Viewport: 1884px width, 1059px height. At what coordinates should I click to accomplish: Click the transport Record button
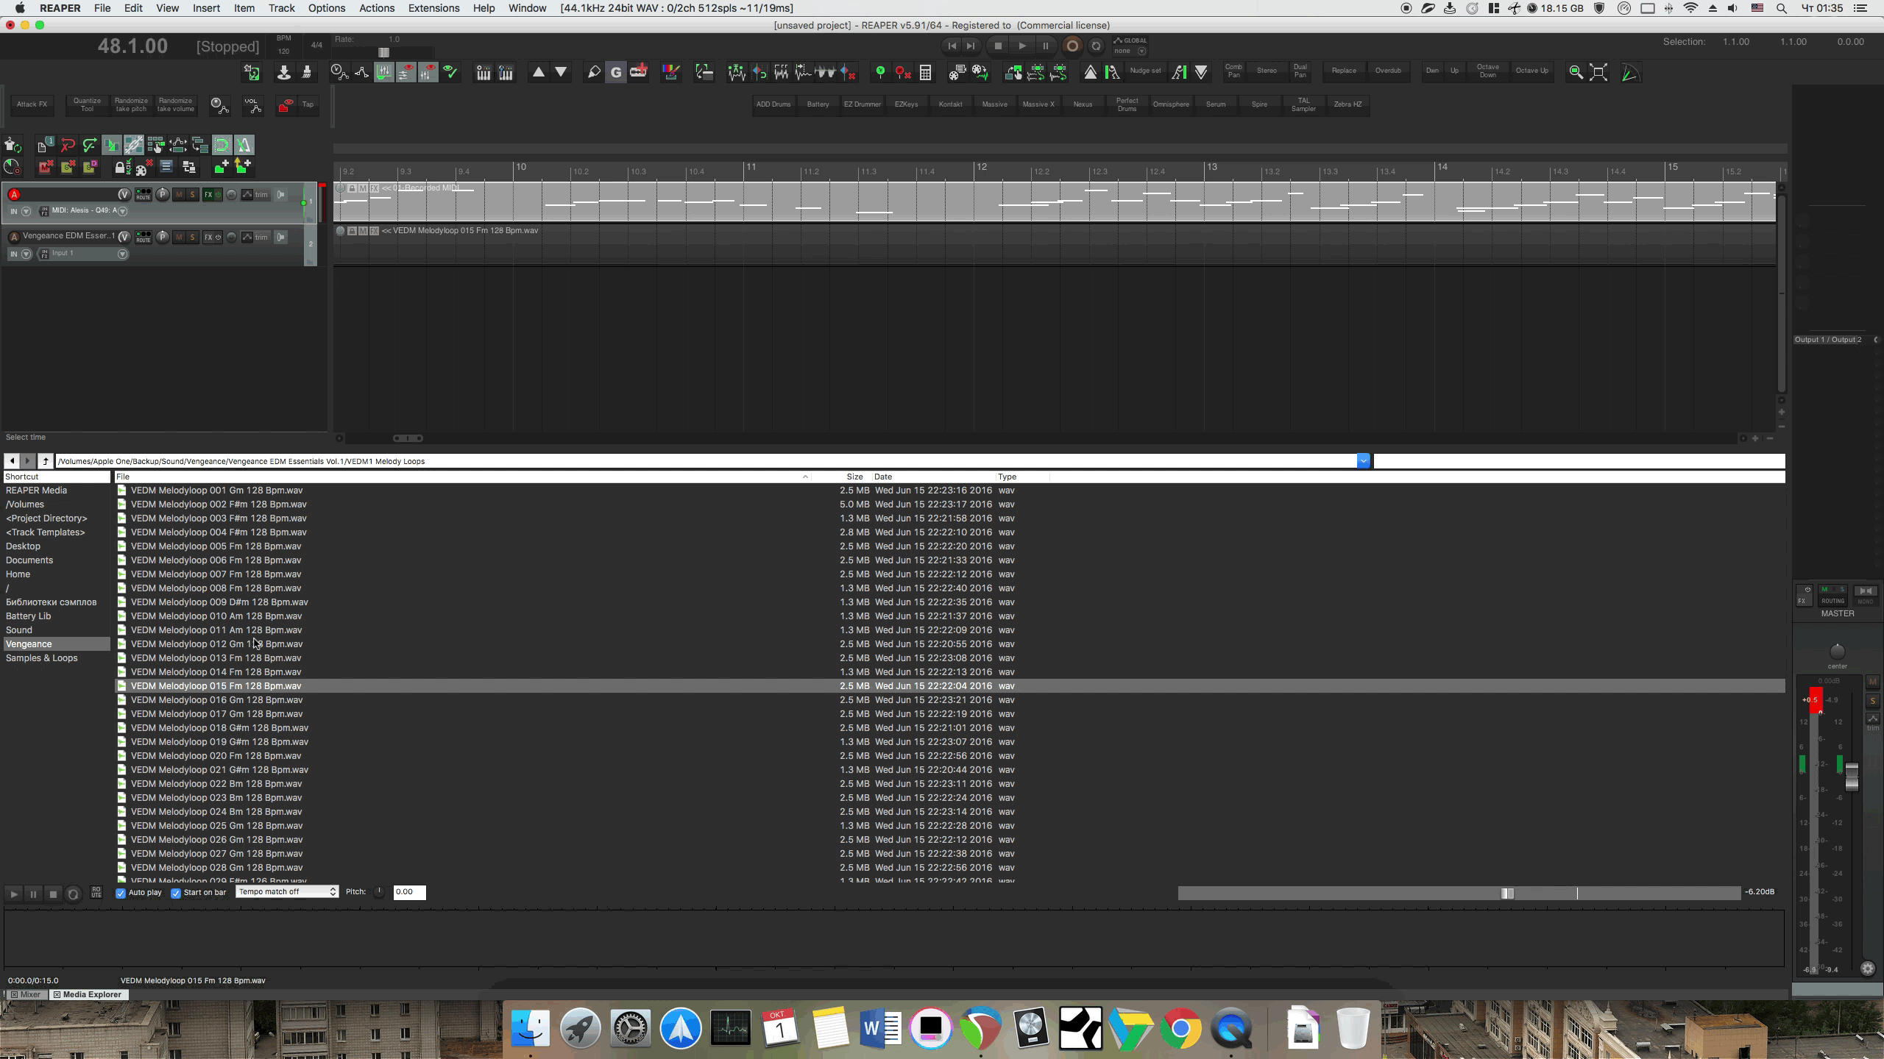(1072, 46)
